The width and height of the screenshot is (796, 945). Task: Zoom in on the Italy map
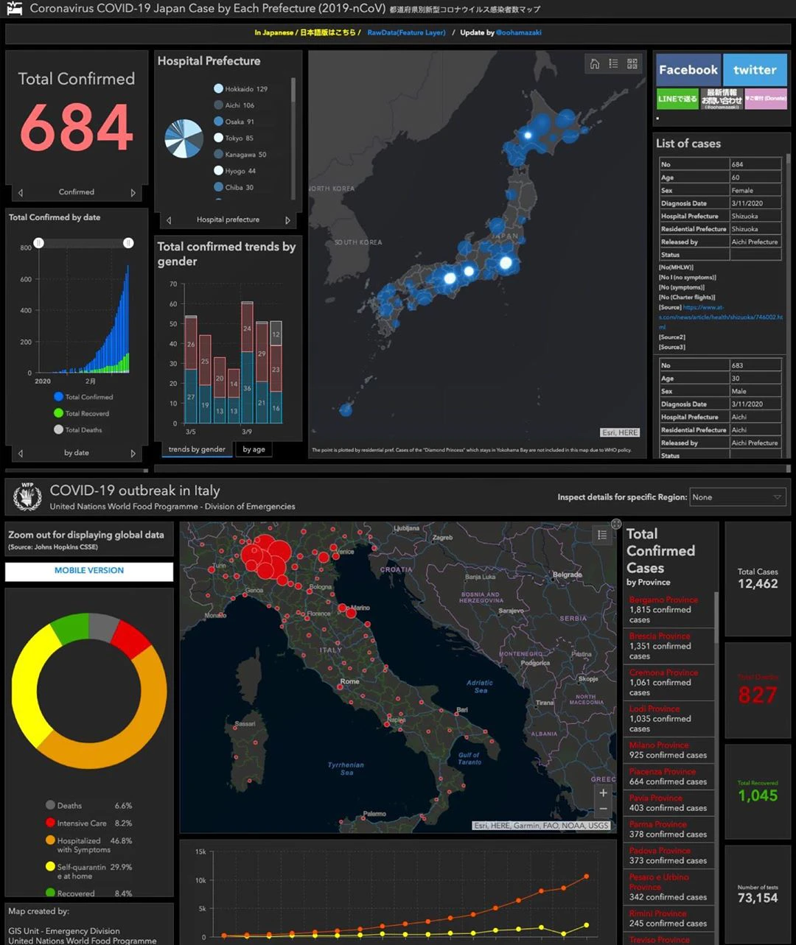[603, 793]
